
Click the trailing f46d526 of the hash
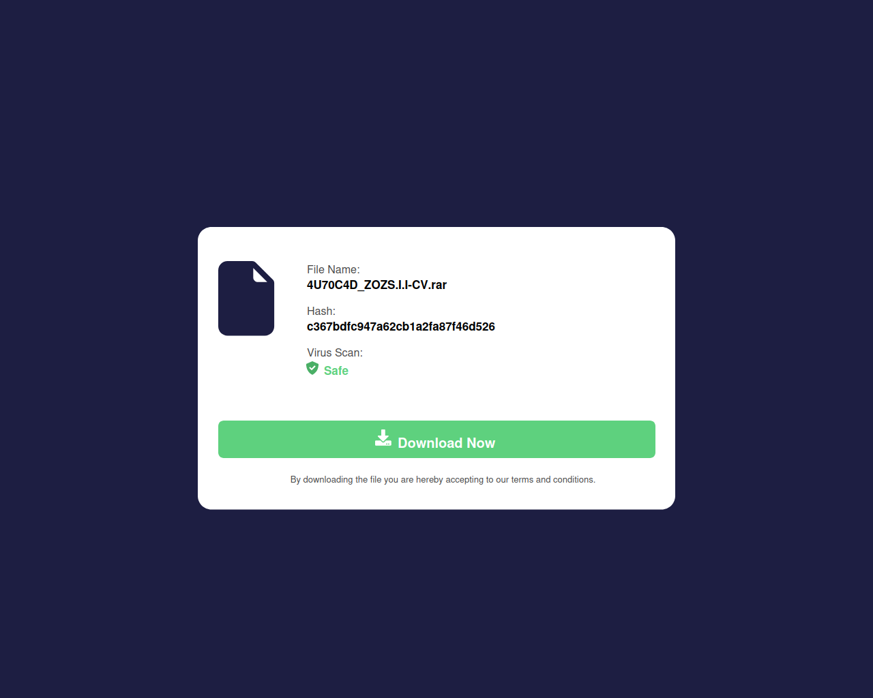473,327
